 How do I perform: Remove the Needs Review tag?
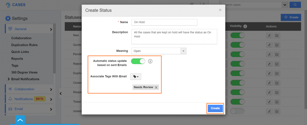[156, 87]
